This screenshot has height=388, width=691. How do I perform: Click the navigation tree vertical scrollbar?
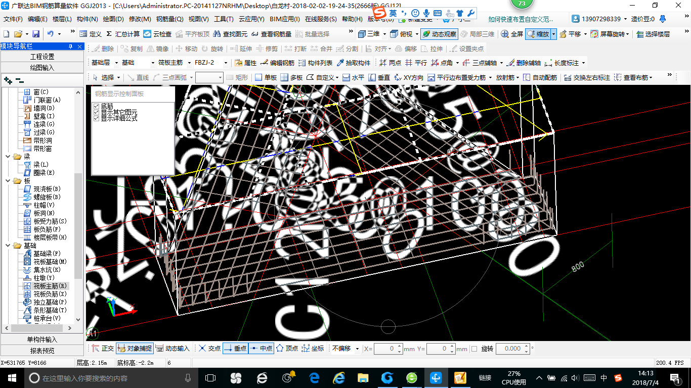pyautogui.click(x=78, y=225)
